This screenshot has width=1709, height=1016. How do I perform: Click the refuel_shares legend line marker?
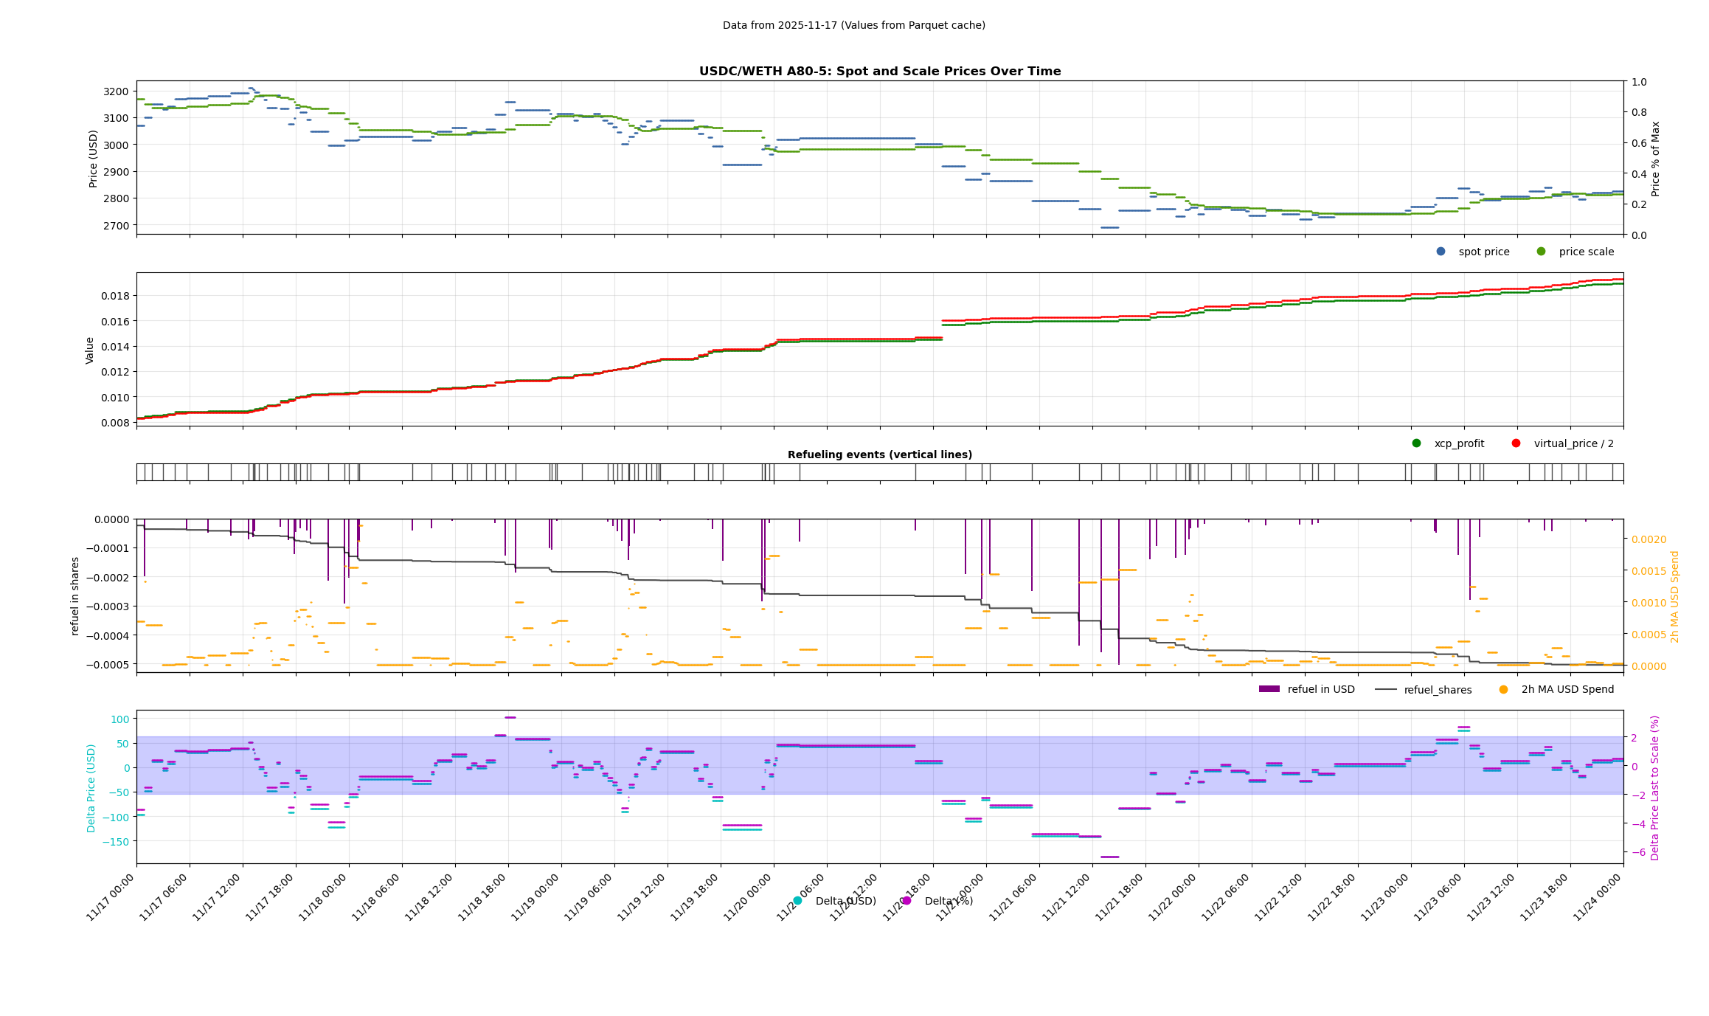point(1385,690)
